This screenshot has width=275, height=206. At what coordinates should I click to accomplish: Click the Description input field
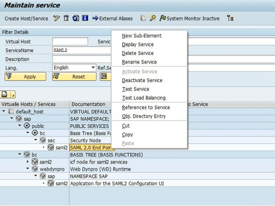pyautogui.click(x=82, y=59)
